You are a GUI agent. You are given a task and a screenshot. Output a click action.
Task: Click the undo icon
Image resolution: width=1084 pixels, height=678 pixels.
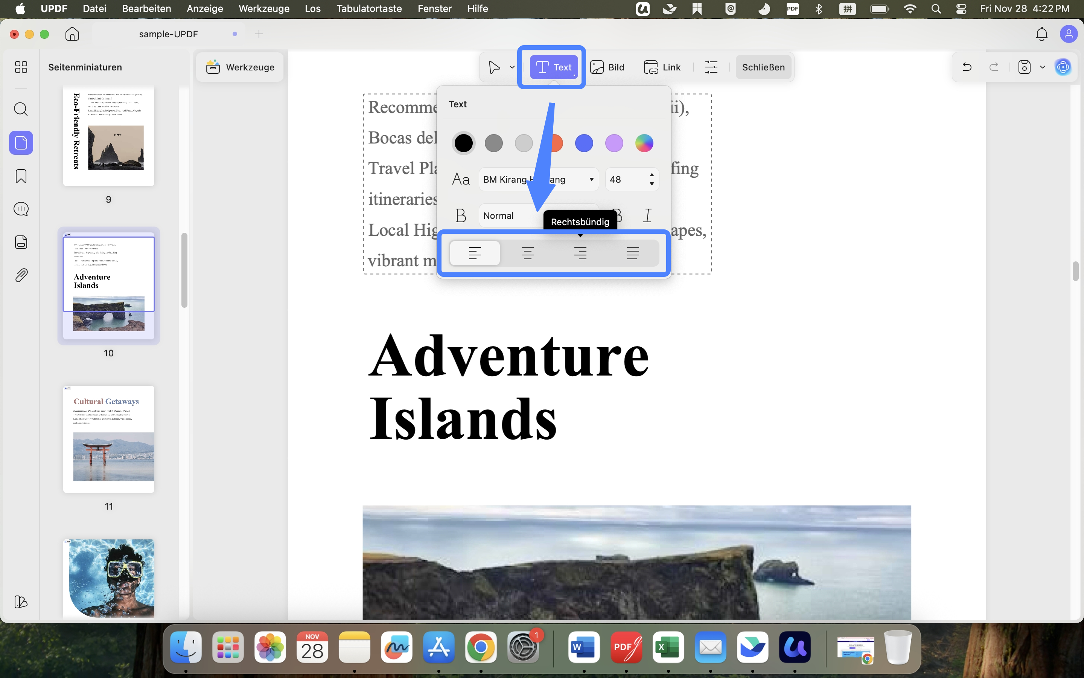coord(967,67)
